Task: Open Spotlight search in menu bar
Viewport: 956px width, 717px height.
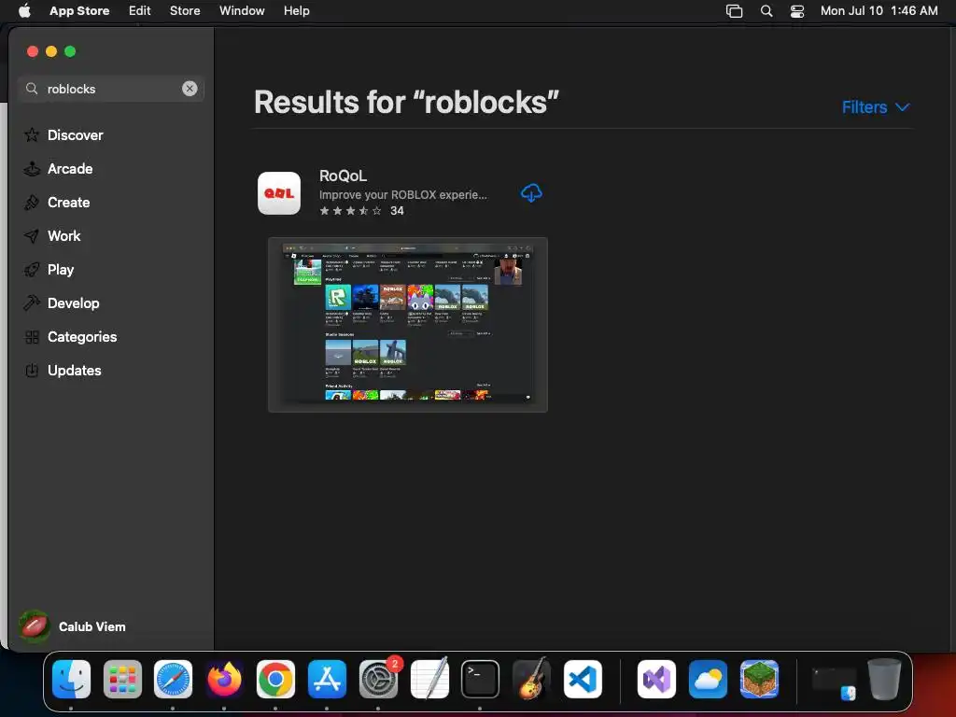Action: (x=766, y=11)
